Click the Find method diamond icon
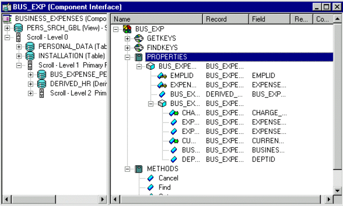343x206 pixels. 151,187
